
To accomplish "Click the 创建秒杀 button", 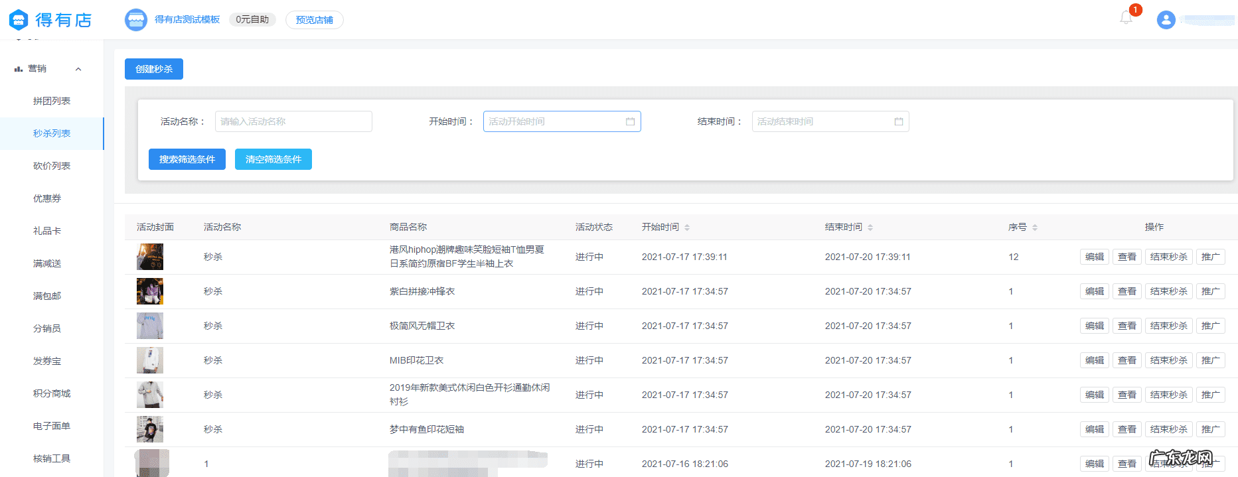I will [x=154, y=69].
